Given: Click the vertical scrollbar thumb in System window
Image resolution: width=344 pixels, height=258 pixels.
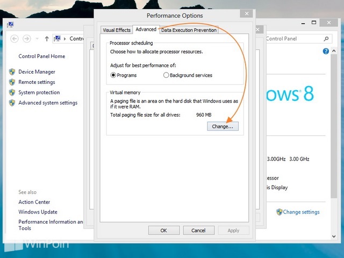Looking at the screenshot, I should (x=334, y=126).
